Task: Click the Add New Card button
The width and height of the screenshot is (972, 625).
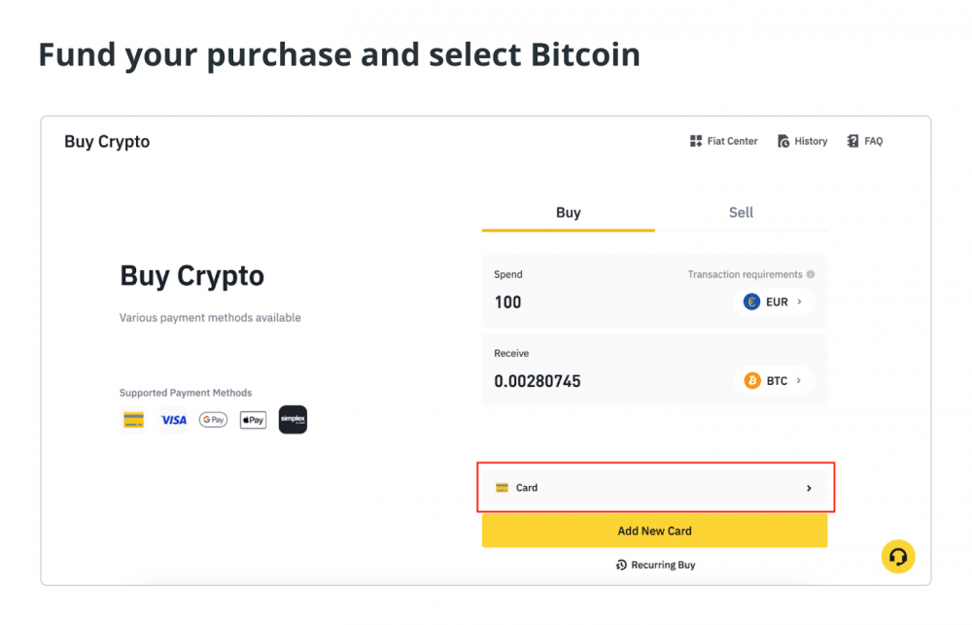Action: 654,531
